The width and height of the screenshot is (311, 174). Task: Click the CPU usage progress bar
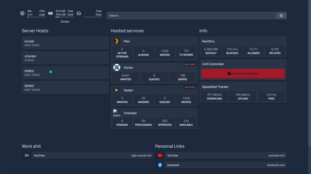pos(36,17)
